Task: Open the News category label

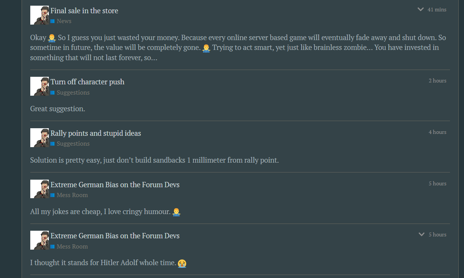Action: click(x=64, y=21)
